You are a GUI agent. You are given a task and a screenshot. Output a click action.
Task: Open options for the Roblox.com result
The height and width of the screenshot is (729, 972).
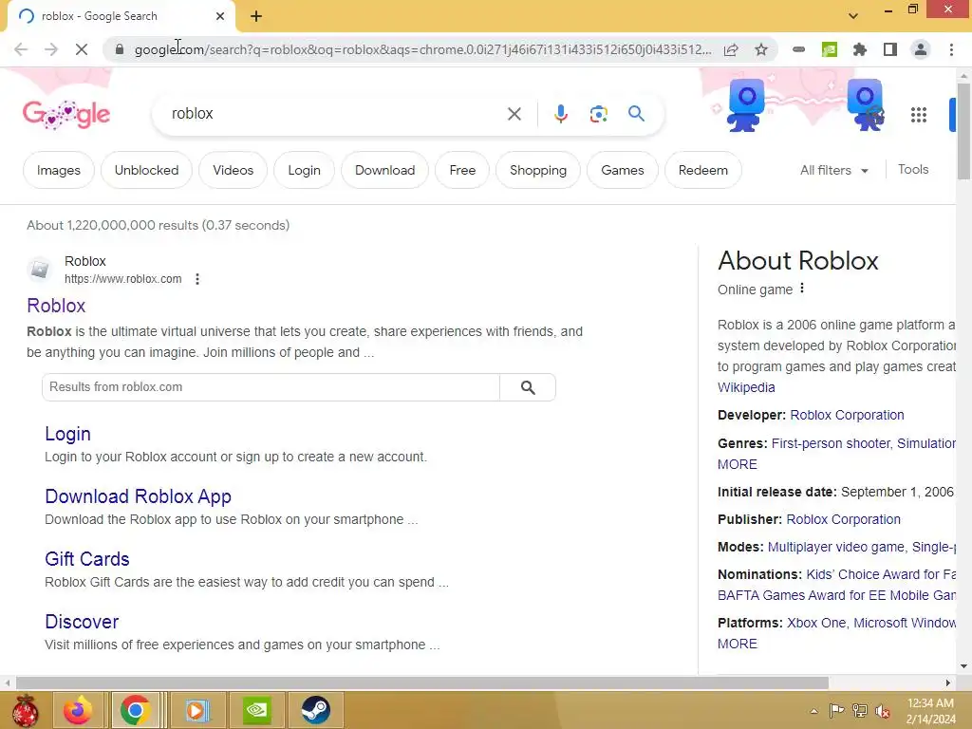point(197,279)
